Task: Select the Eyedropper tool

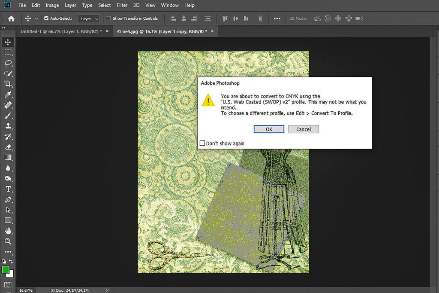Action: [8, 95]
